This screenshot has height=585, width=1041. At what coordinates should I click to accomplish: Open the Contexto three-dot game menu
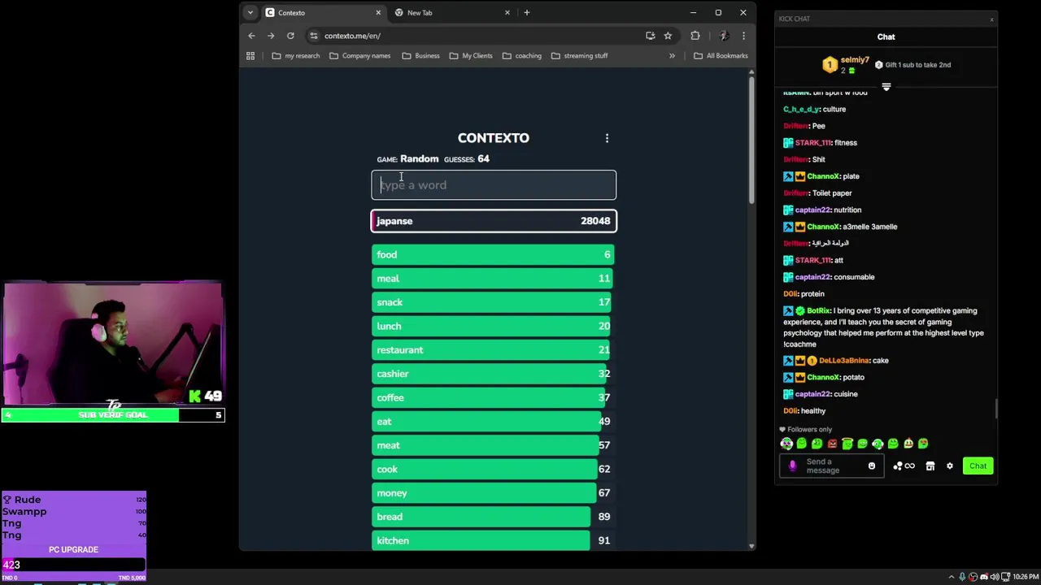pos(607,138)
